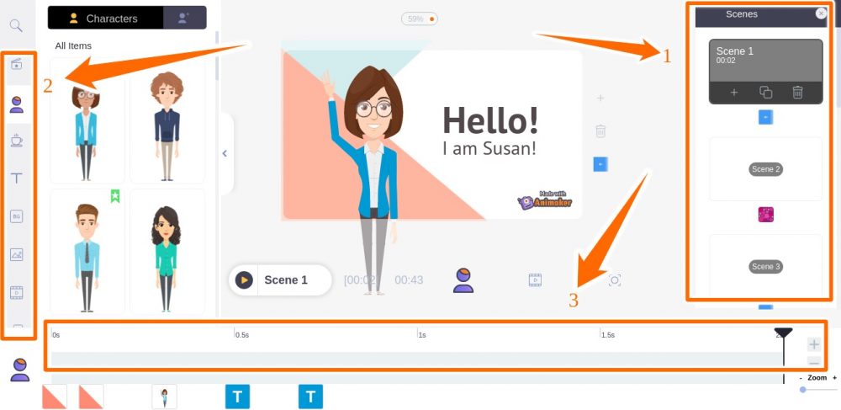Click the timeline Zoom slider handle
Viewport: 841px width, 410px height.
803,389
